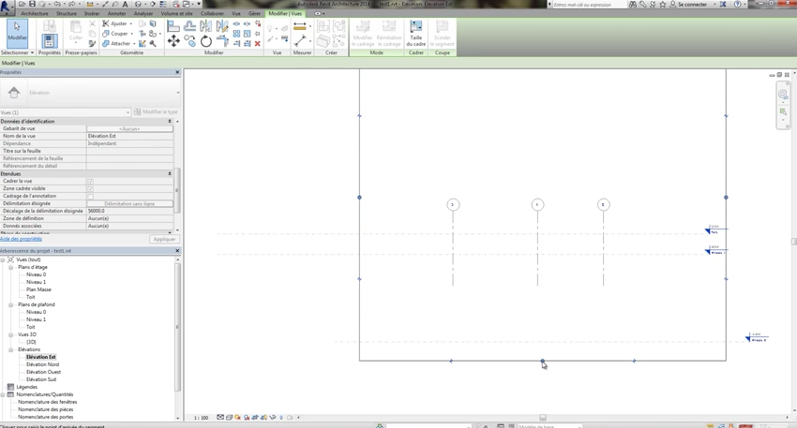Click the 1 : 100 view scale
The image size is (797, 428).
pos(201,418)
